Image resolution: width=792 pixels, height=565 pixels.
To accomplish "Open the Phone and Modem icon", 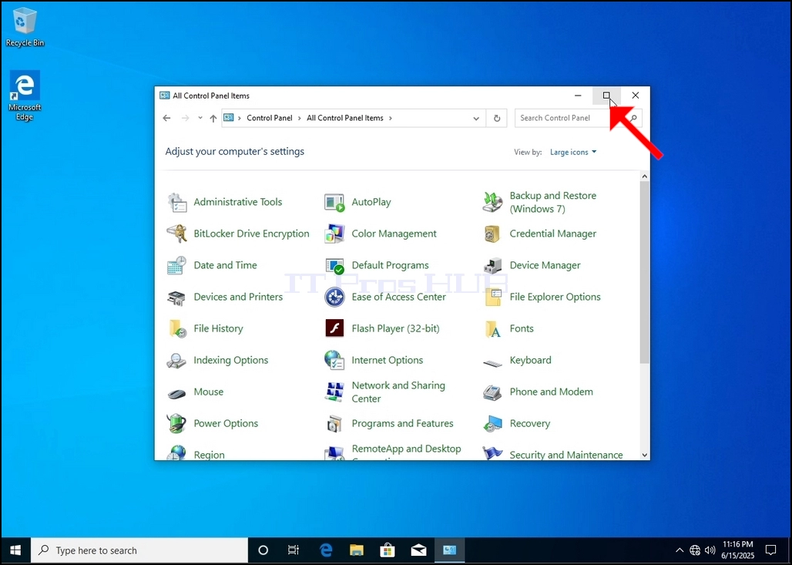I will (492, 392).
